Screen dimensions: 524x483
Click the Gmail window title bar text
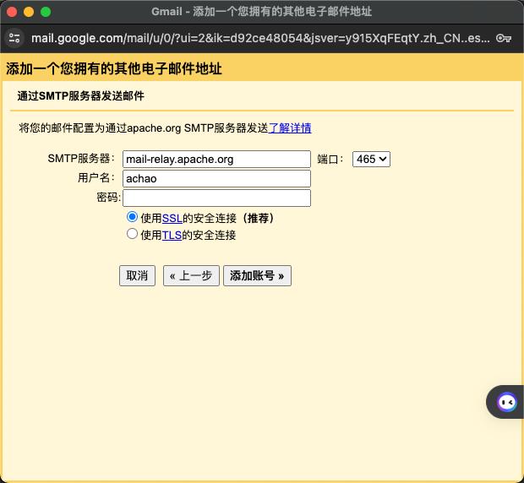point(261,12)
